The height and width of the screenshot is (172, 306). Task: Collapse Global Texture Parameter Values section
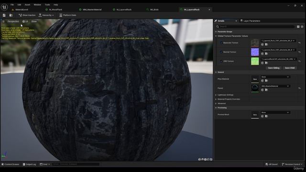(216, 36)
